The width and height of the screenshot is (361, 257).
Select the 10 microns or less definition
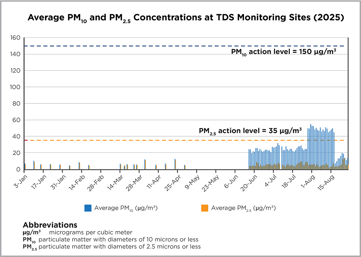coord(118,240)
